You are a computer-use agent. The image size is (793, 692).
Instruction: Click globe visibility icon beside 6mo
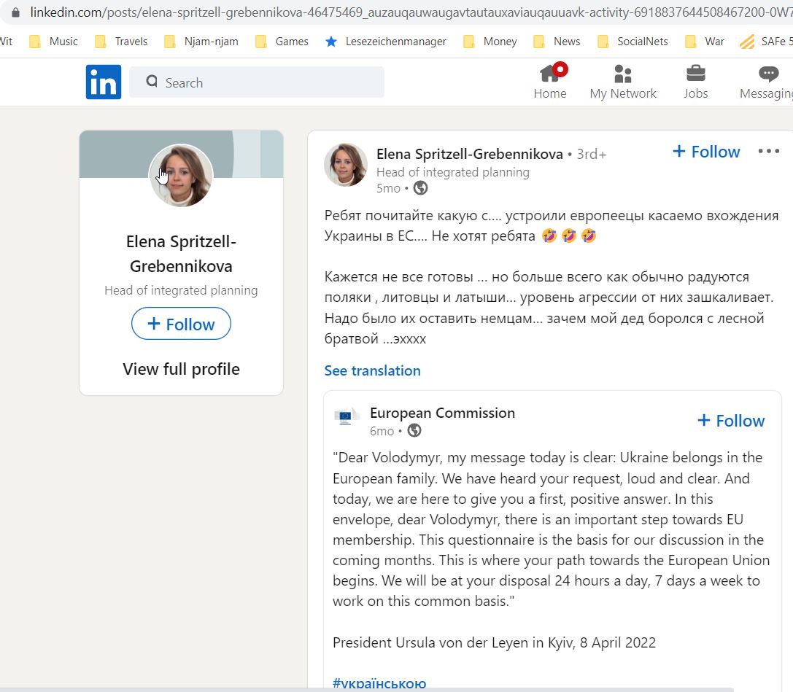[414, 431]
